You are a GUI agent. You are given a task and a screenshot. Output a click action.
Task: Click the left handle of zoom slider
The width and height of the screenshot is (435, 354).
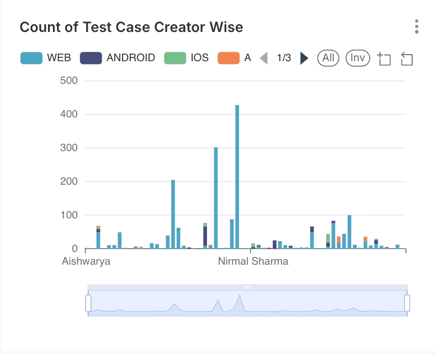(88, 303)
